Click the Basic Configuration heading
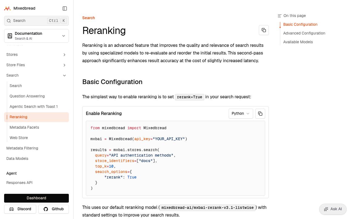Screen dimensions: 351x219 112,82
